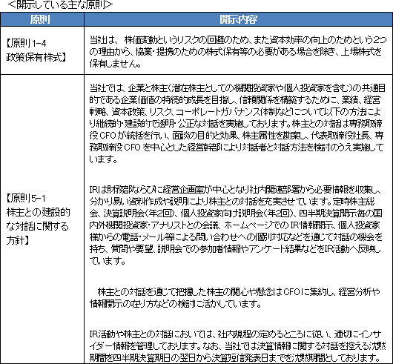This screenshot has width=393, height=364.
Task: Click the line 協業・提携のための株式保有等
Action: tap(236, 52)
